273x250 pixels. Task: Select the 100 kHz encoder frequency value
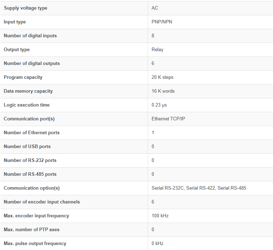pos(160,216)
